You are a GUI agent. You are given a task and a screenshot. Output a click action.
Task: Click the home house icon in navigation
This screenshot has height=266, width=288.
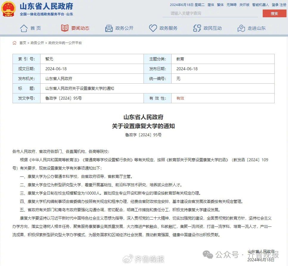point(24,28)
